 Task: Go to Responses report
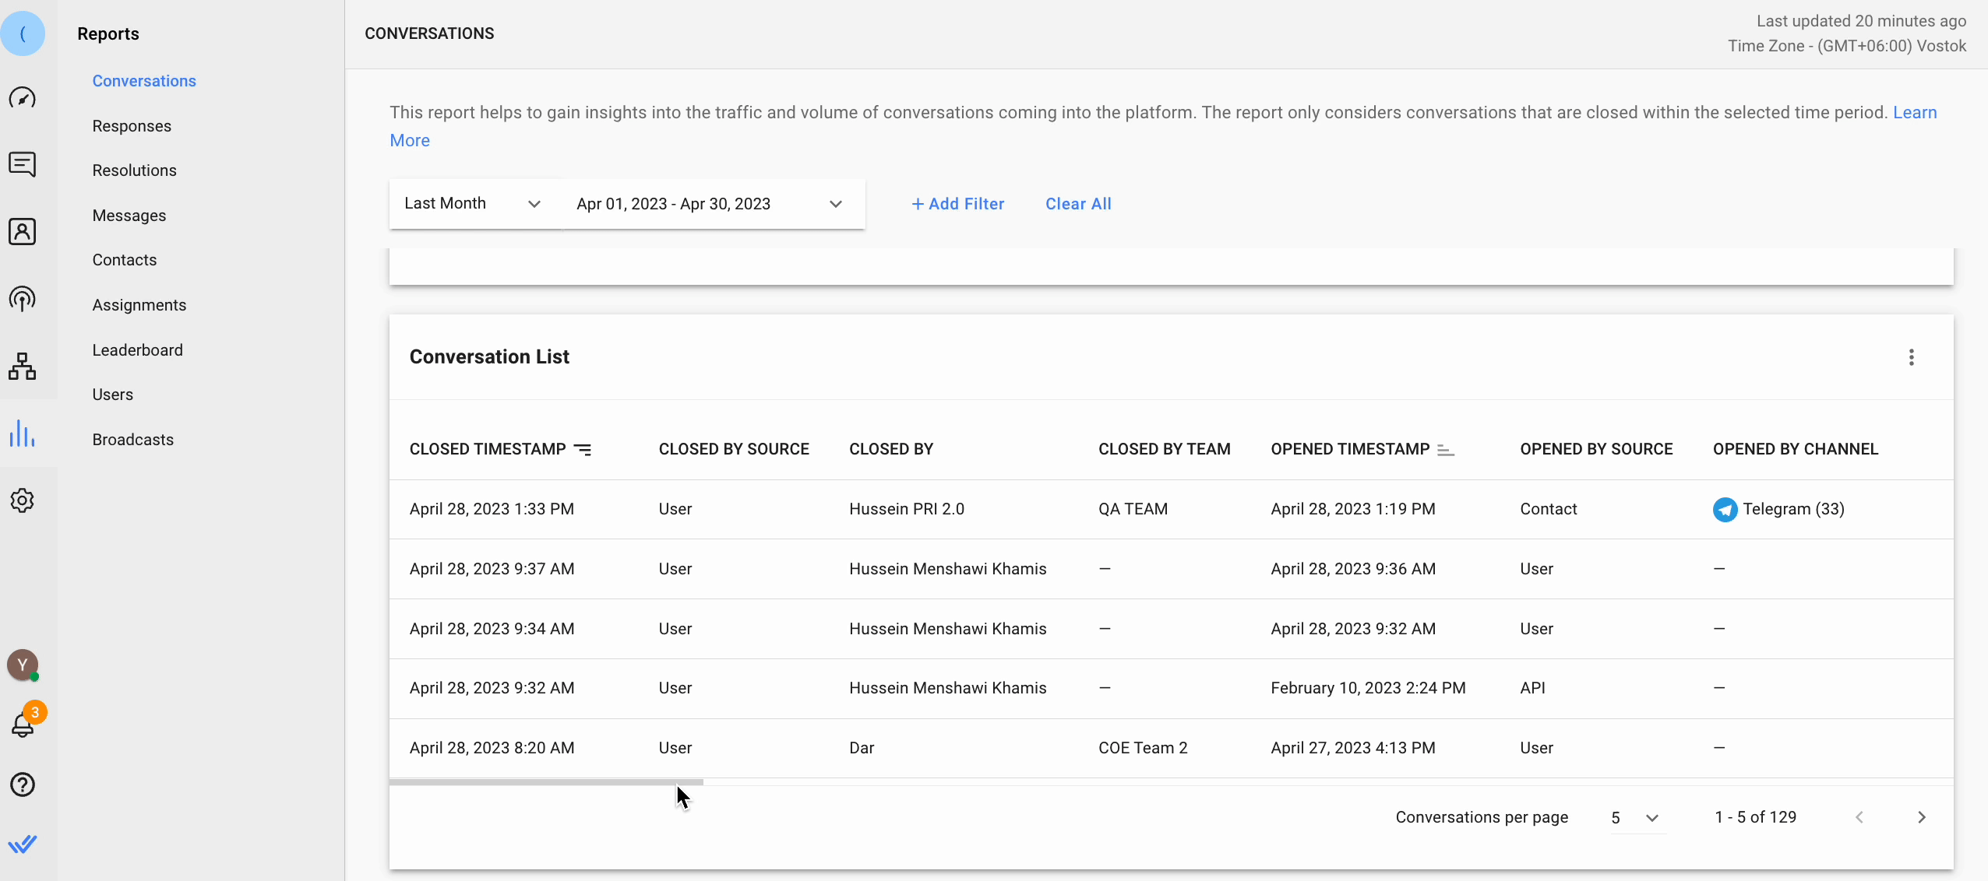pyautogui.click(x=132, y=126)
